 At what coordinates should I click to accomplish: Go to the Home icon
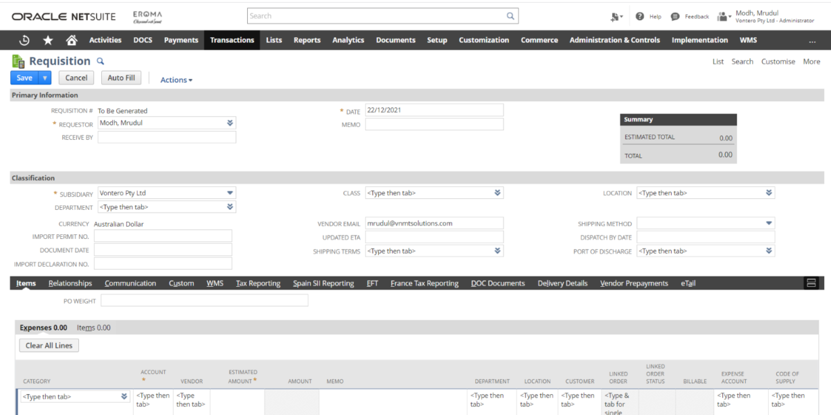click(72, 39)
